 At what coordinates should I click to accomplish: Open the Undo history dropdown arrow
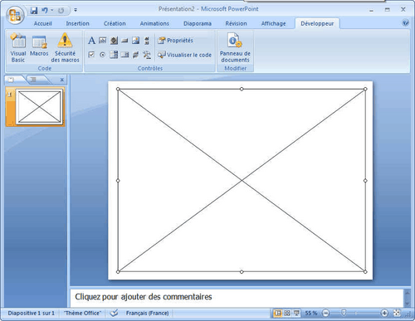(x=51, y=11)
